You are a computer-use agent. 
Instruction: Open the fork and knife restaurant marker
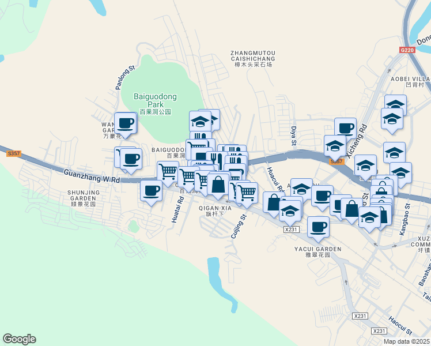click(x=217, y=160)
